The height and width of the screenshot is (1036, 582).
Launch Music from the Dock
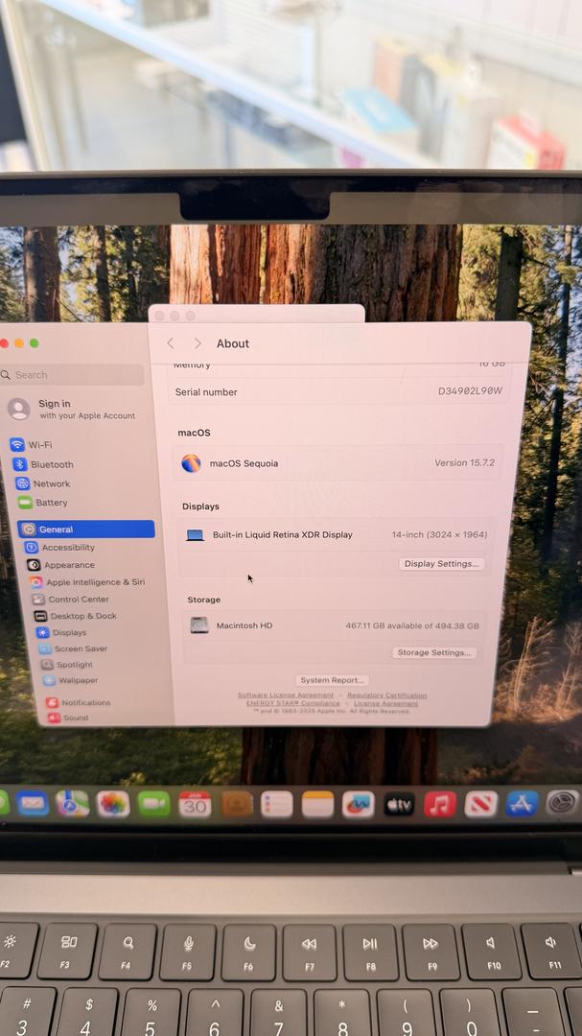[x=440, y=804]
